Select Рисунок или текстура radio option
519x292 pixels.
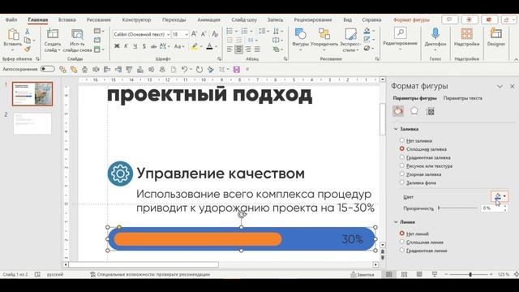[402, 165]
